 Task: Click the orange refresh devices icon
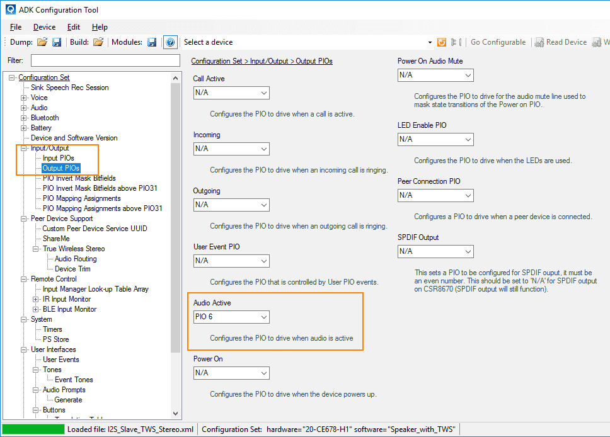(x=442, y=42)
